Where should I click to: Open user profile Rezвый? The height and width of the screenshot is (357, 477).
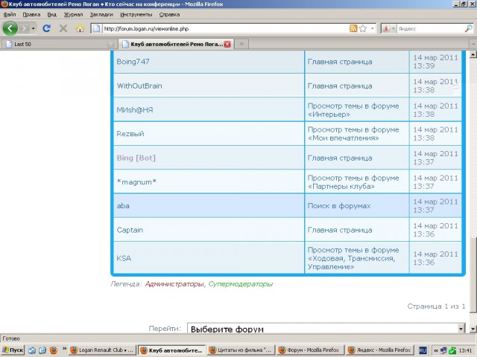(130, 134)
